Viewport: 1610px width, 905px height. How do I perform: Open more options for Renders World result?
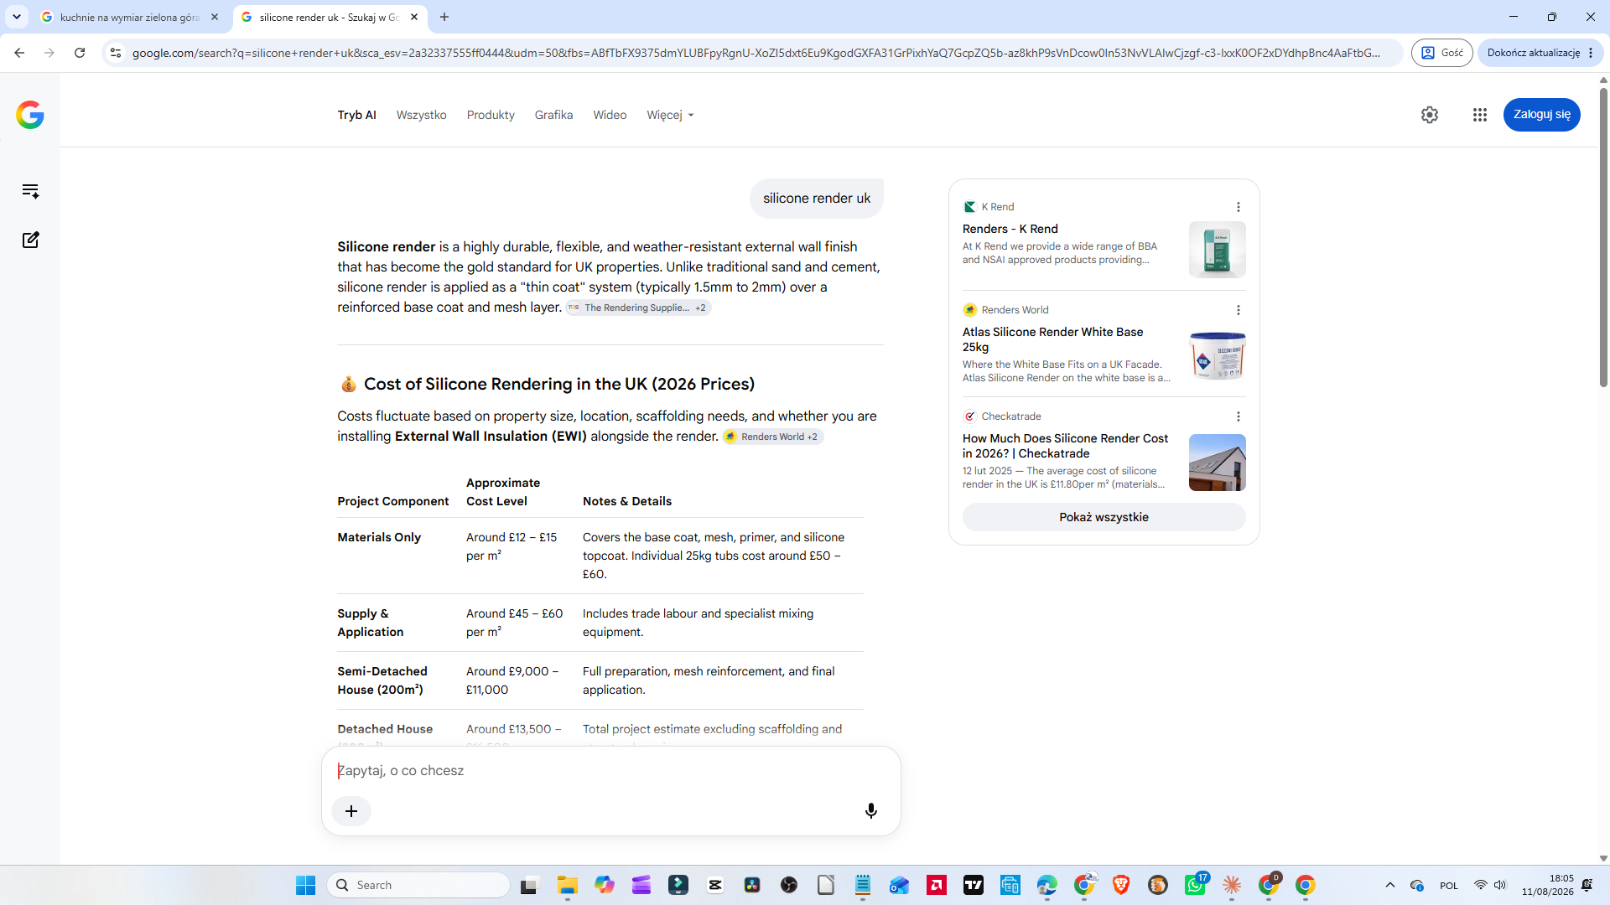(1239, 310)
